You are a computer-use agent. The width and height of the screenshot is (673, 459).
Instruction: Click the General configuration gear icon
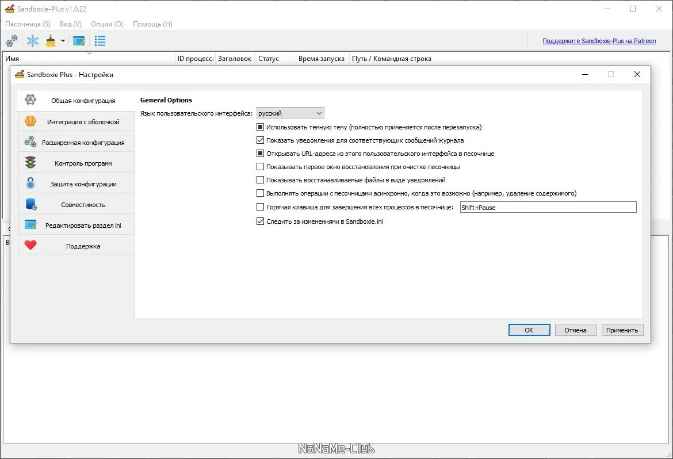pos(30,100)
